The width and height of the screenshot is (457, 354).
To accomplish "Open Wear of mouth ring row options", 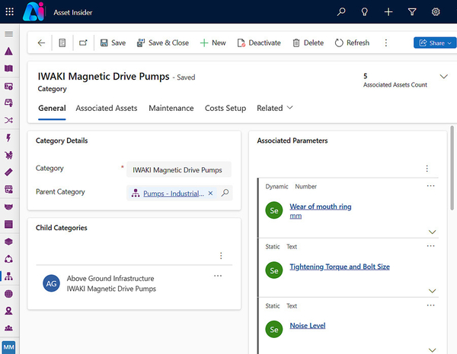I will [x=431, y=186].
